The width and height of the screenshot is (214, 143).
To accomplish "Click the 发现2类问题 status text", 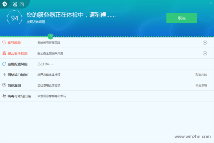I will coord(36,22).
